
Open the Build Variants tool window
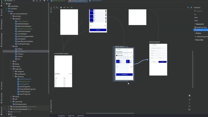click(x=1, y=98)
